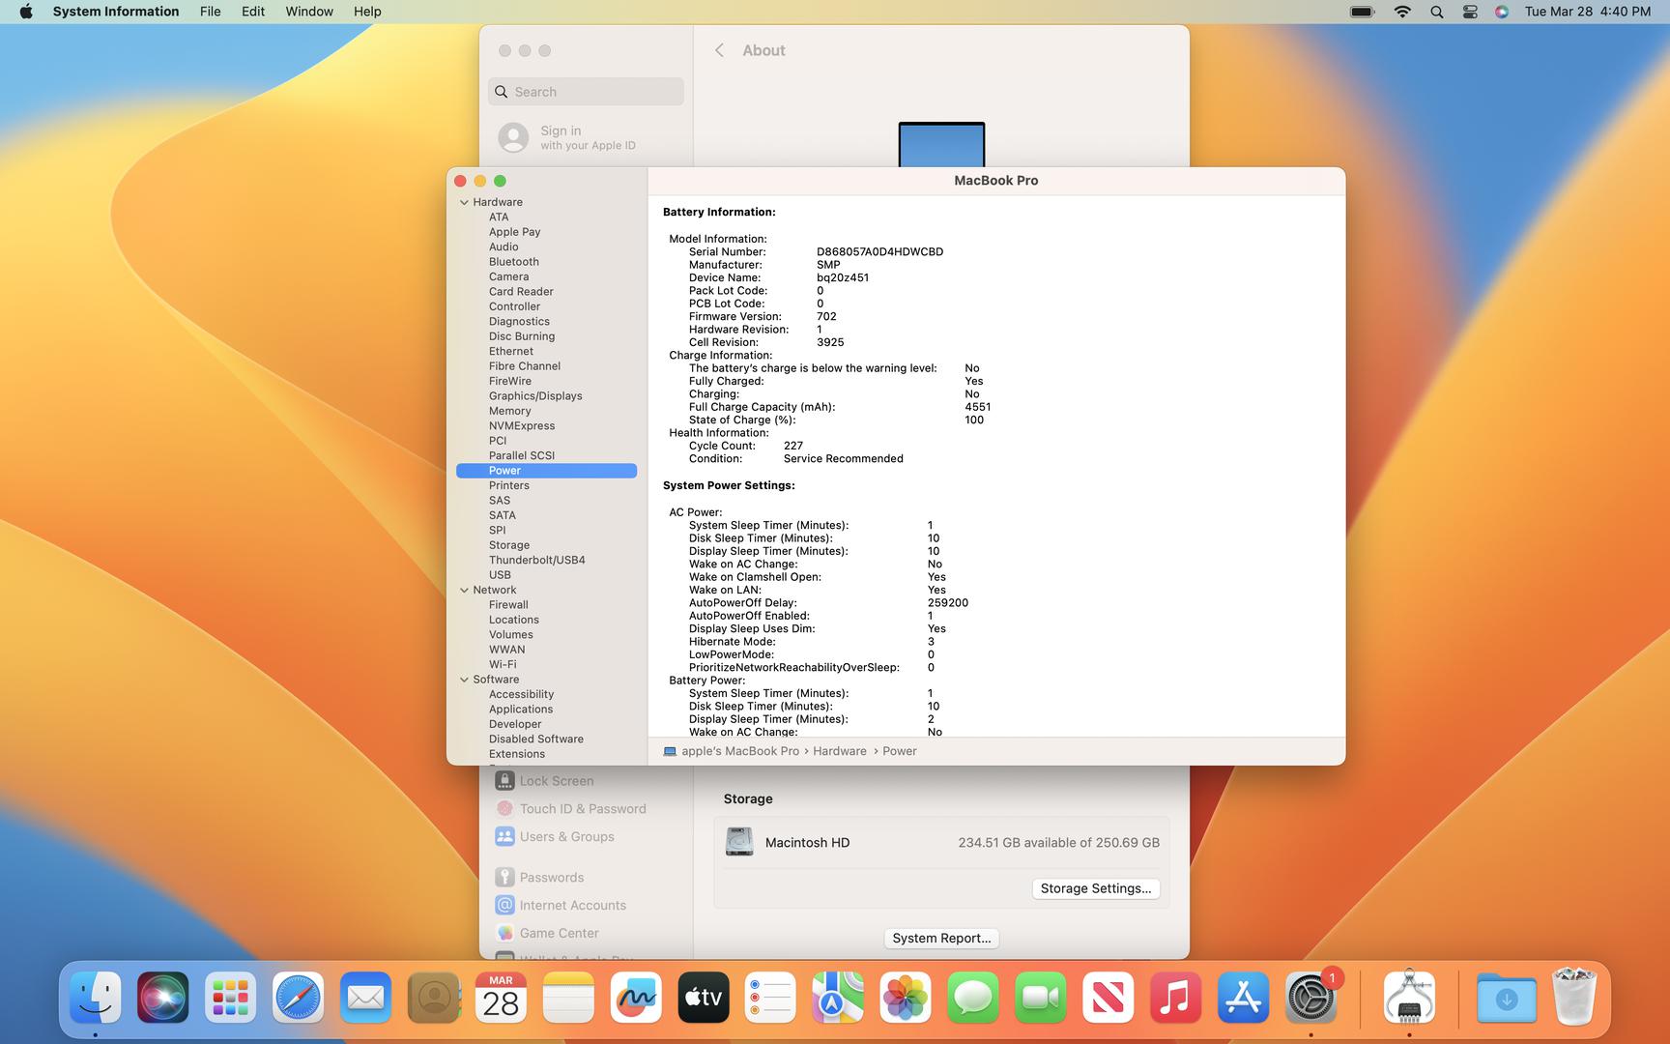Click the Search field in System Settings

(586, 92)
